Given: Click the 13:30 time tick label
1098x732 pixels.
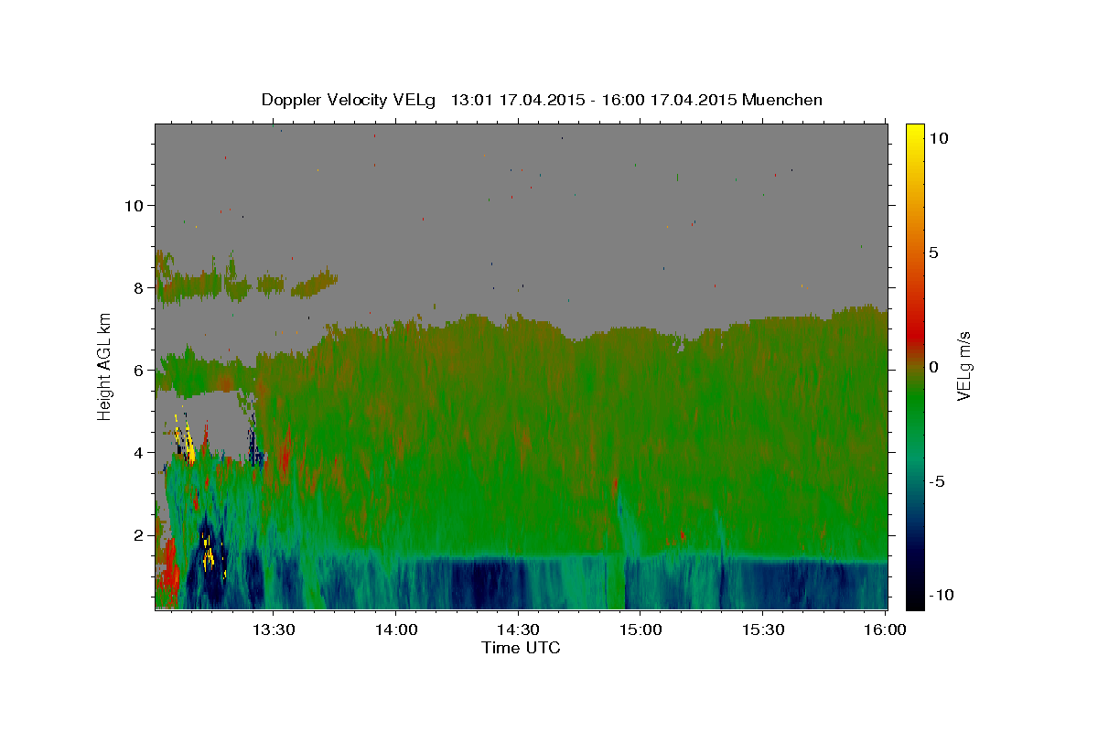Looking at the screenshot, I should [273, 630].
